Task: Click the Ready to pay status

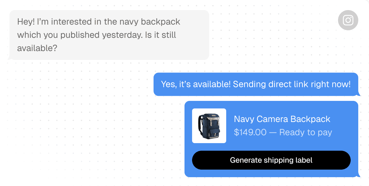Action: [305, 132]
